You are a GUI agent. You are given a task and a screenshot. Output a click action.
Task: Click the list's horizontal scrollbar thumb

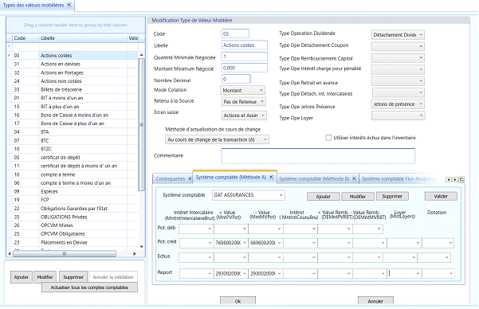point(65,254)
